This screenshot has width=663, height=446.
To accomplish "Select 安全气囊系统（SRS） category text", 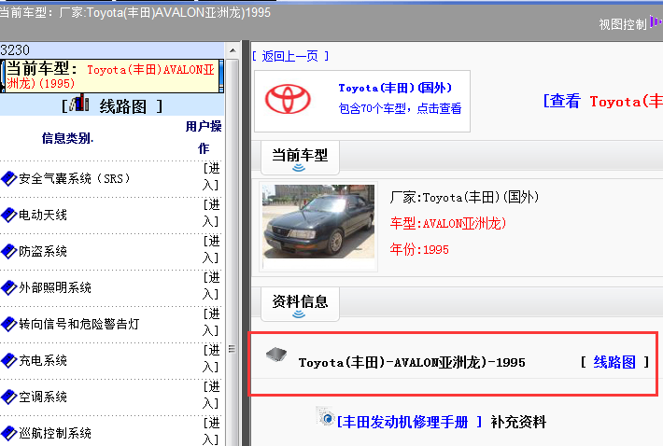I will (x=75, y=178).
